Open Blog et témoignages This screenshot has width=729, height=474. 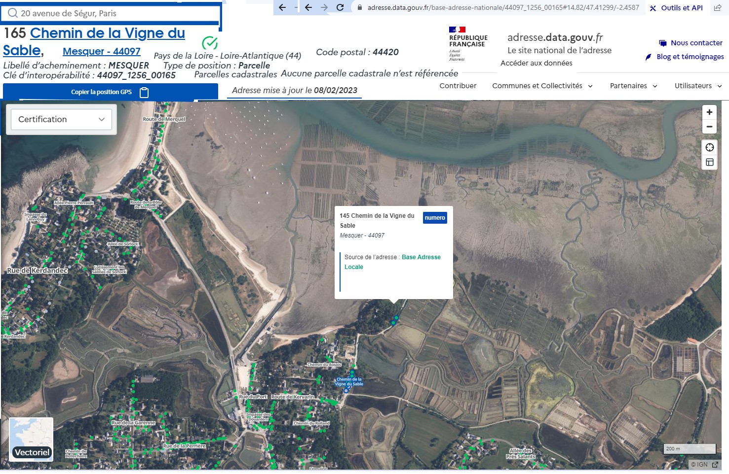coord(685,57)
